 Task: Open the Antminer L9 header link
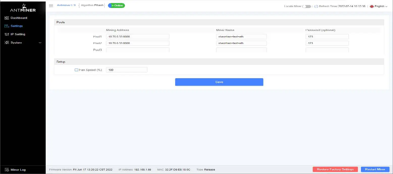66,5
